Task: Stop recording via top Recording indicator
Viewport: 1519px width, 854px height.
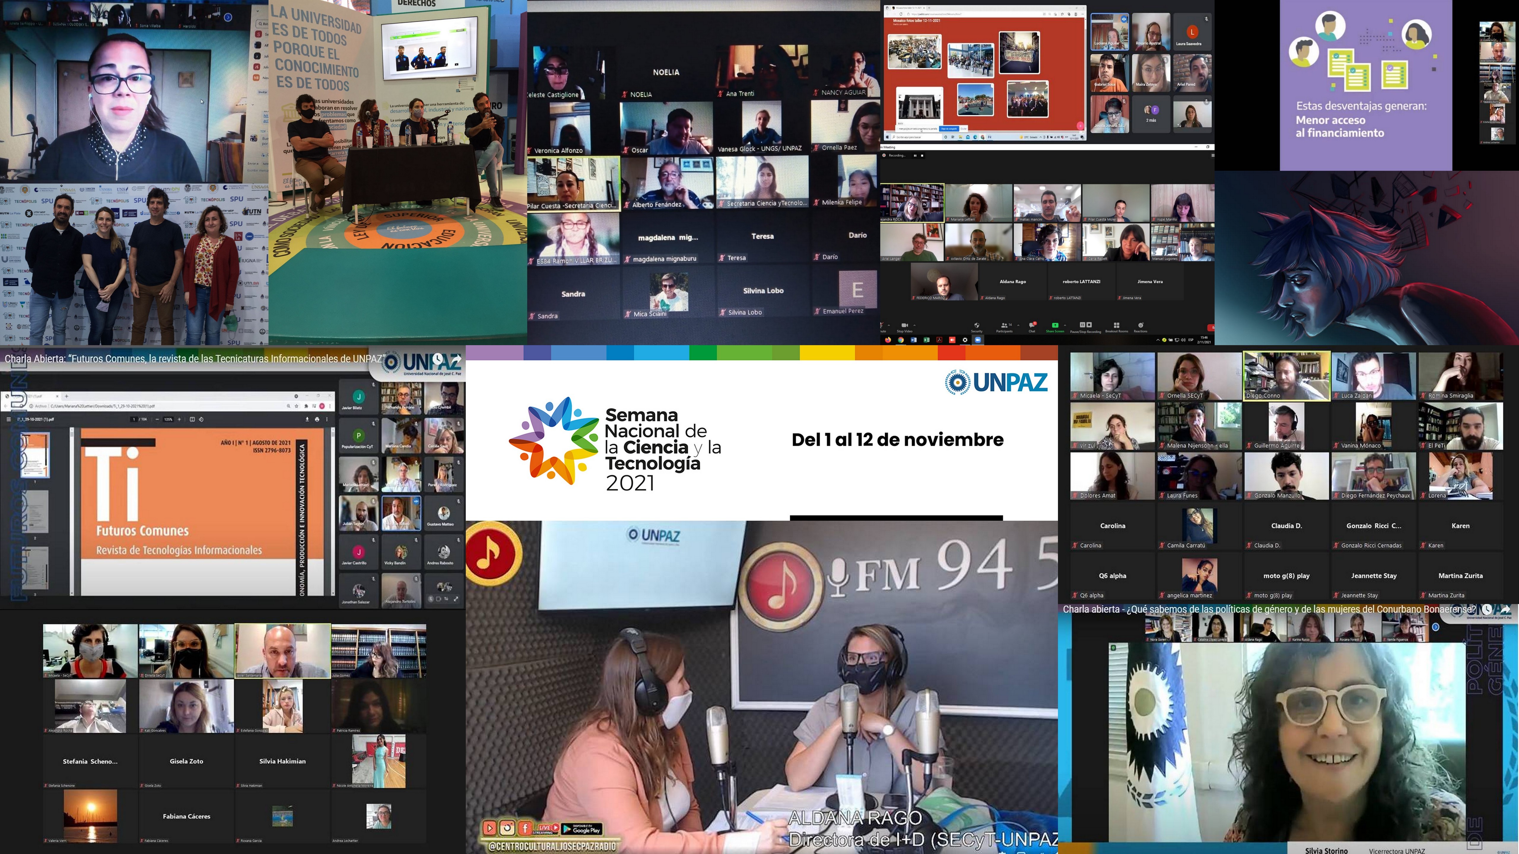Action: pyautogui.click(x=922, y=156)
